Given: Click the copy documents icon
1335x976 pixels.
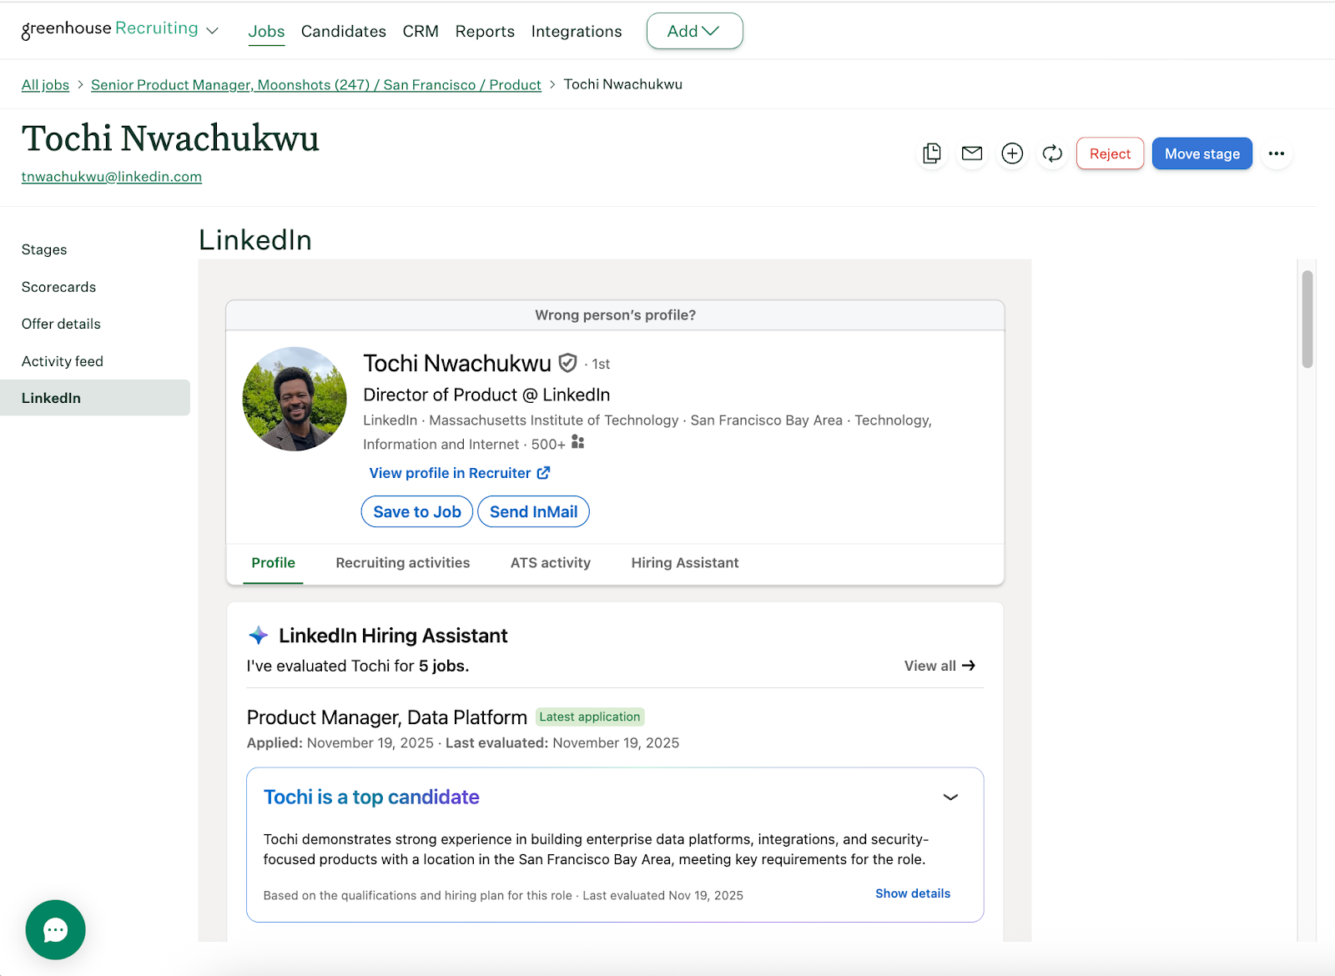Looking at the screenshot, I should click(x=932, y=153).
